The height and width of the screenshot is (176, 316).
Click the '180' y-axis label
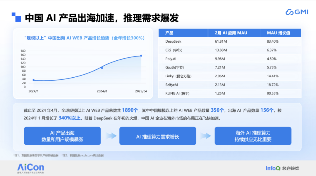pos(23,51)
